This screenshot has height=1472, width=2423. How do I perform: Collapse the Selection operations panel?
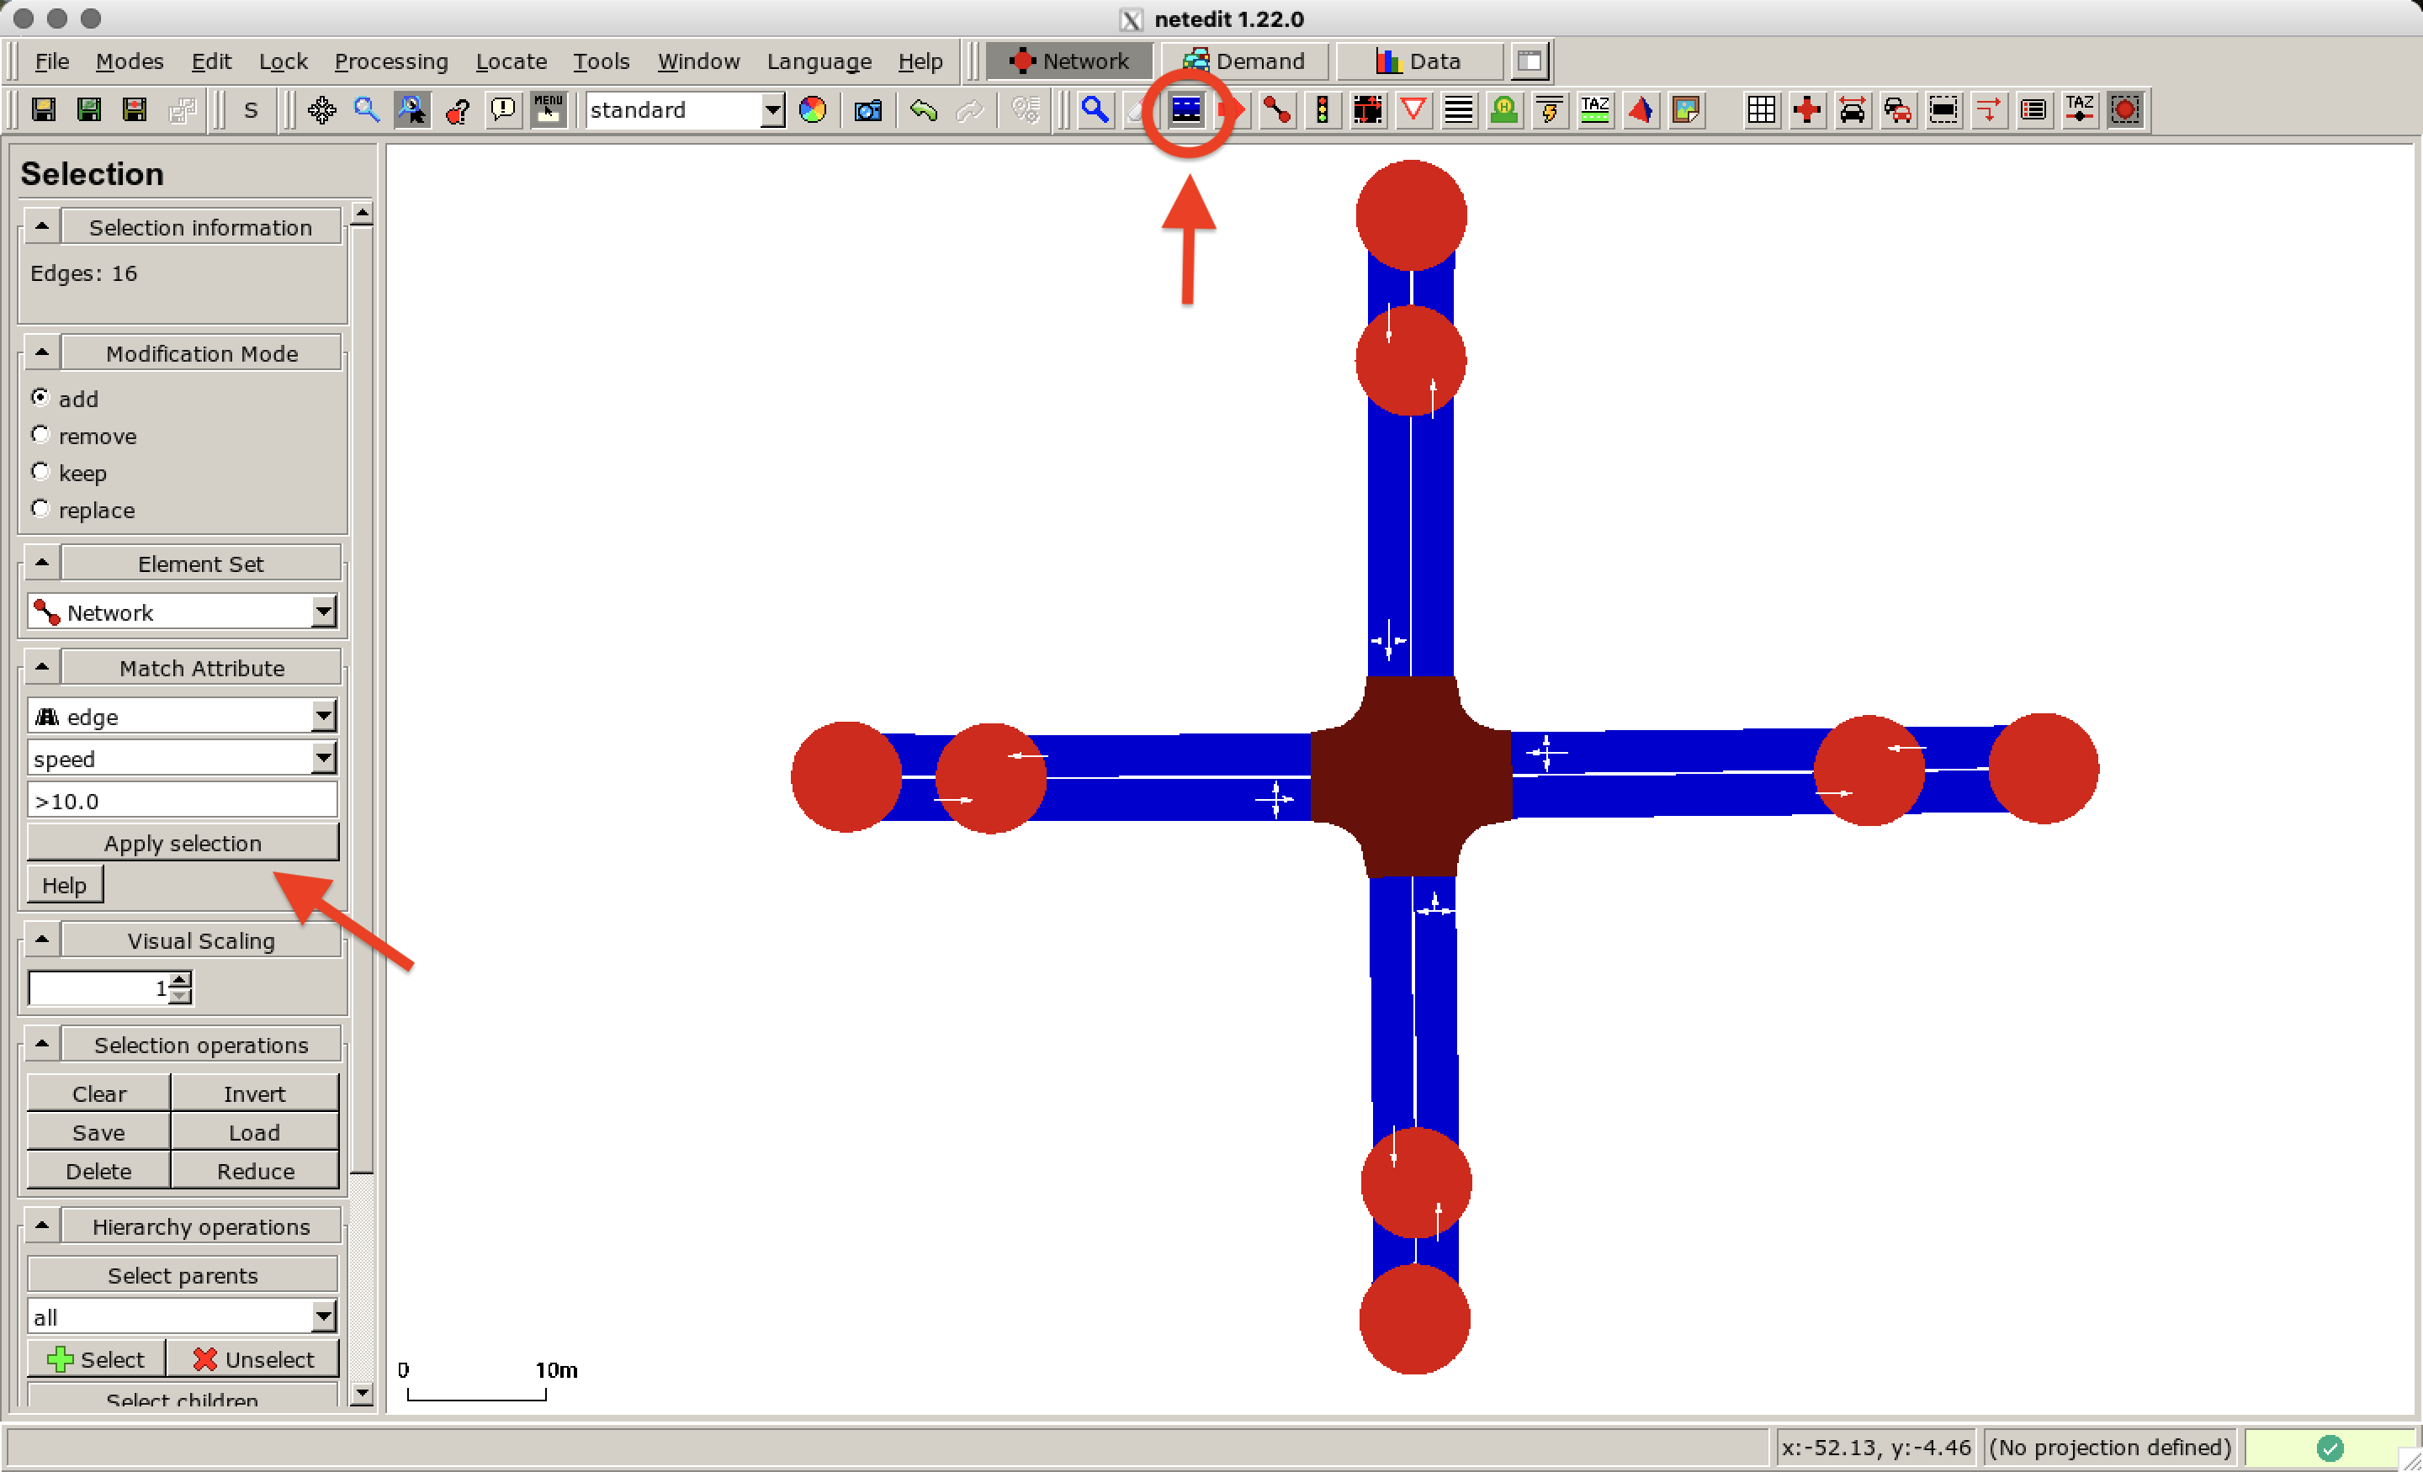tap(40, 1043)
